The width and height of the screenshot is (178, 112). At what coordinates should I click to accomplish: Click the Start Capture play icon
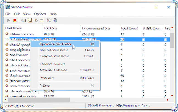click(9, 20)
